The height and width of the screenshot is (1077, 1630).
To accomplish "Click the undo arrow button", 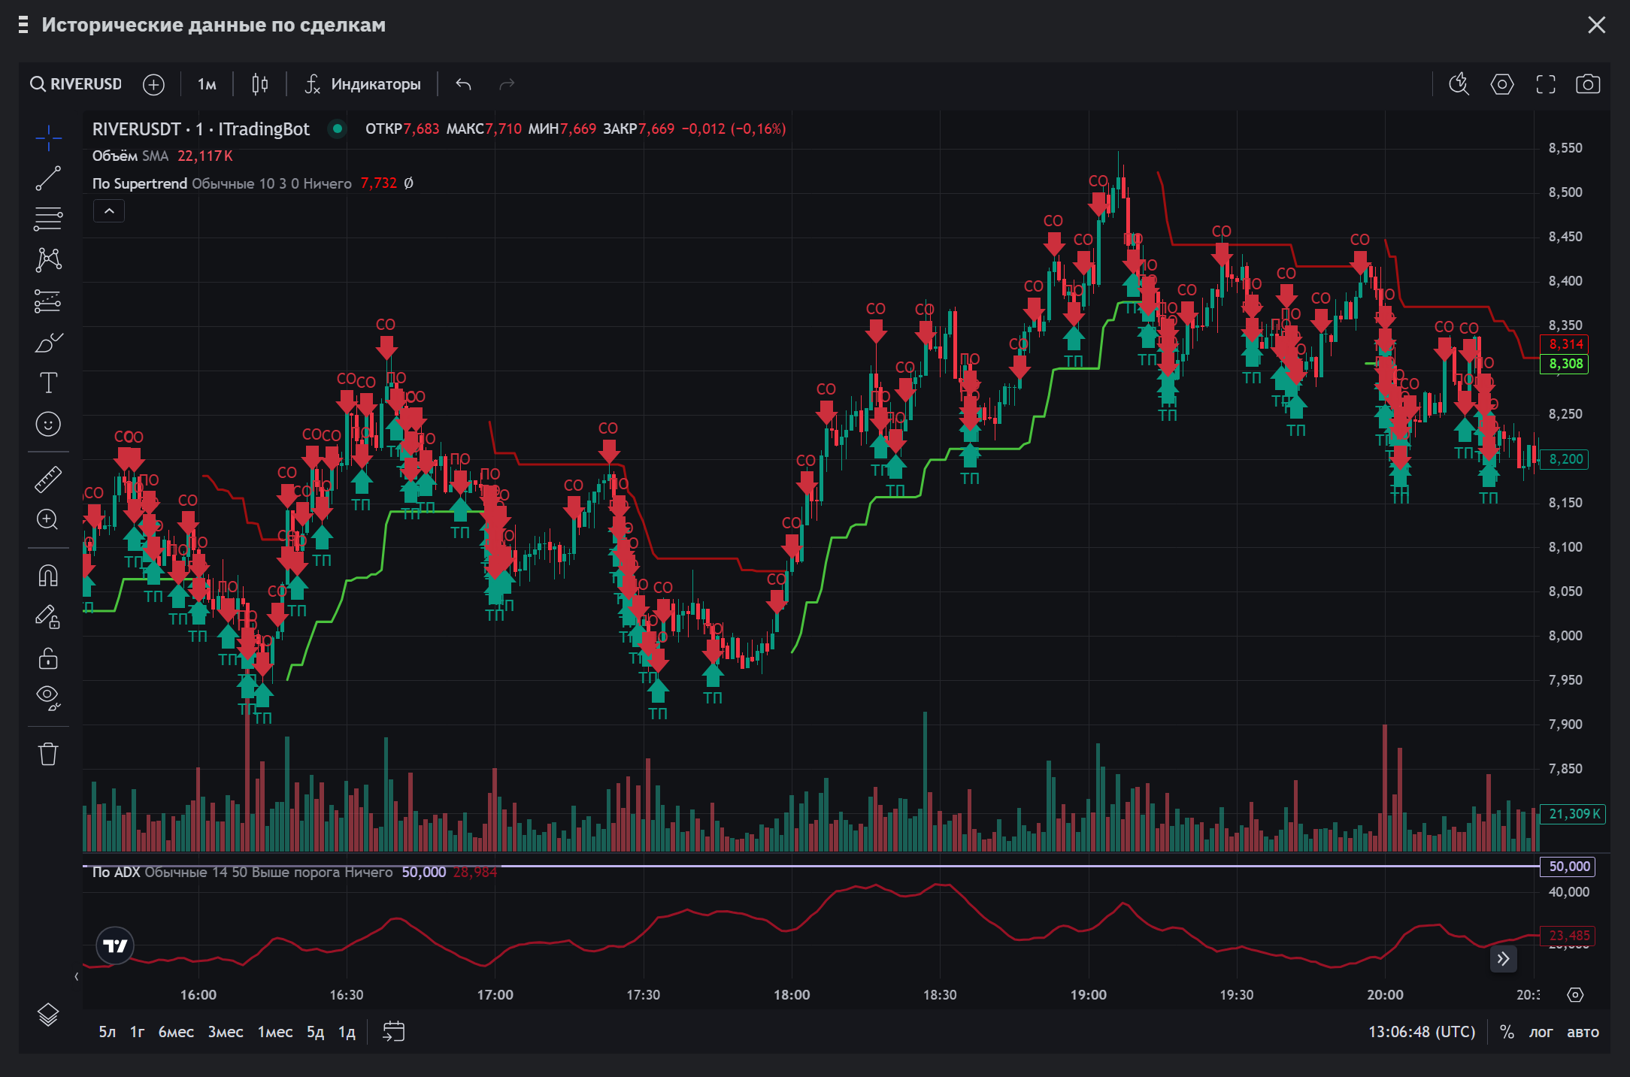I will pos(464,84).
